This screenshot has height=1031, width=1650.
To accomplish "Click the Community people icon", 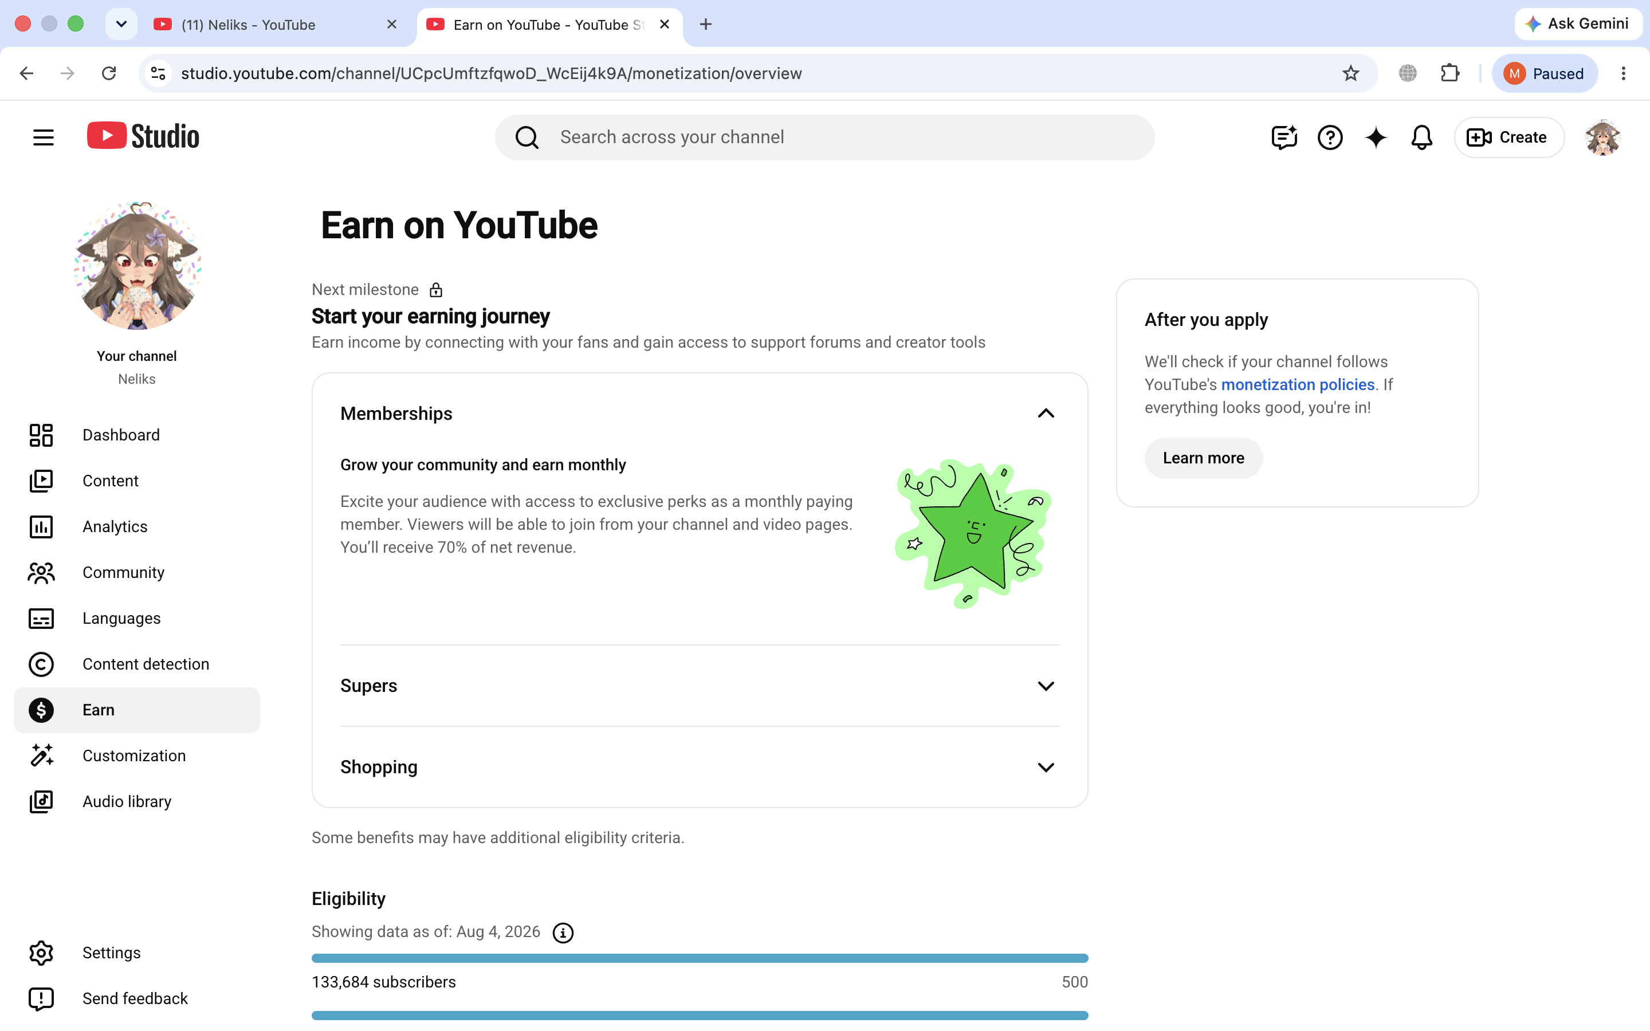I will (x=41, y=573).
